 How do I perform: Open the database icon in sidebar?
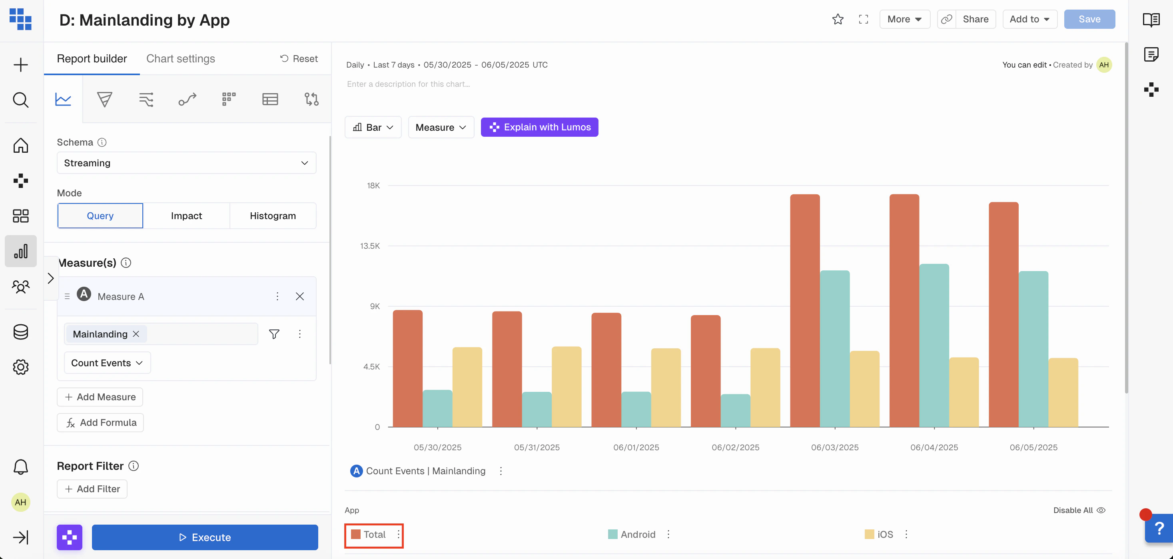(20, 331)
